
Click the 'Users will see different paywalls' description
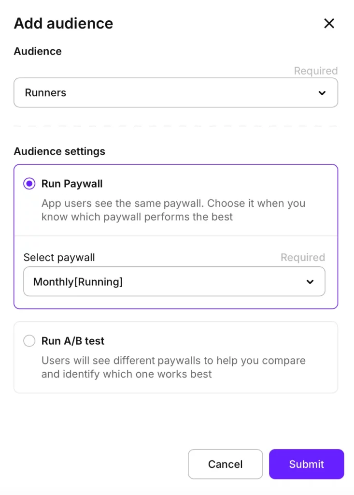click(x=173, y=367)
